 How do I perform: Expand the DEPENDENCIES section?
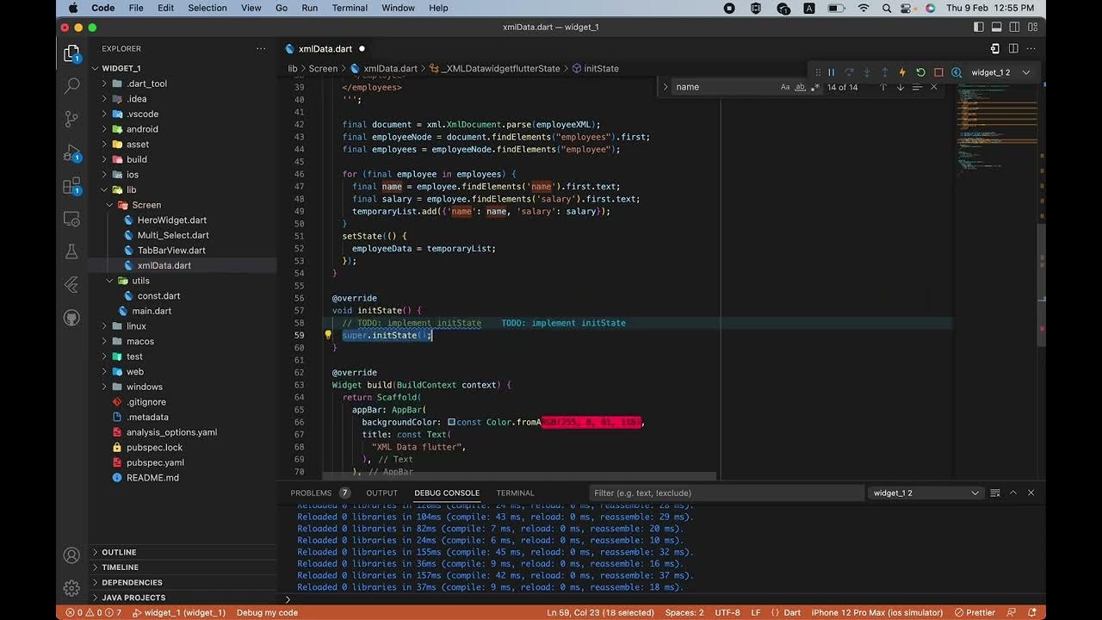pos(132,582)
